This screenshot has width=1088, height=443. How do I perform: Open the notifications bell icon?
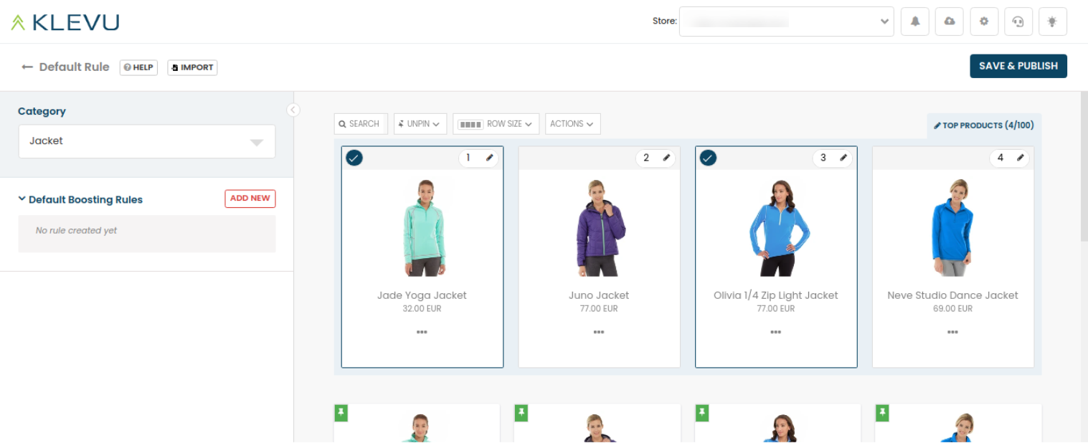click(915, 22)
